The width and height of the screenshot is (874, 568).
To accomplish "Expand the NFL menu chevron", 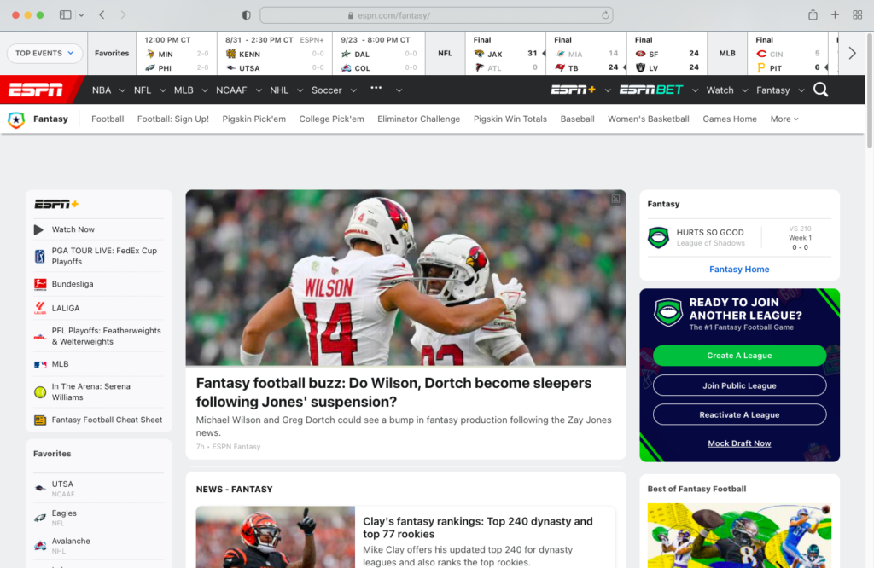I will tap(163, 90).
